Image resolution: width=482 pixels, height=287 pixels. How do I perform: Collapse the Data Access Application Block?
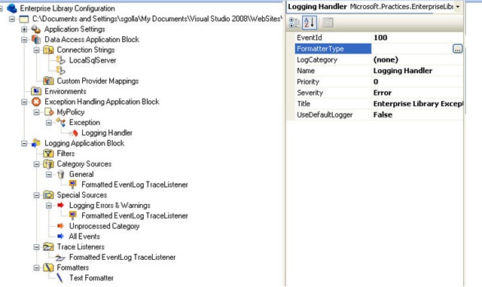coord(24,40)
